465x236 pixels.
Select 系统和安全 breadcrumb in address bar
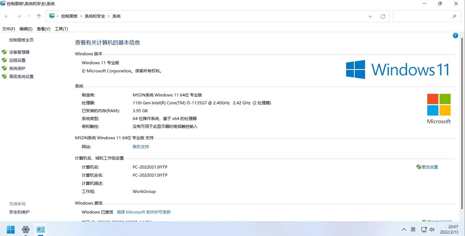pyautogui.click(x=95, y=16)
